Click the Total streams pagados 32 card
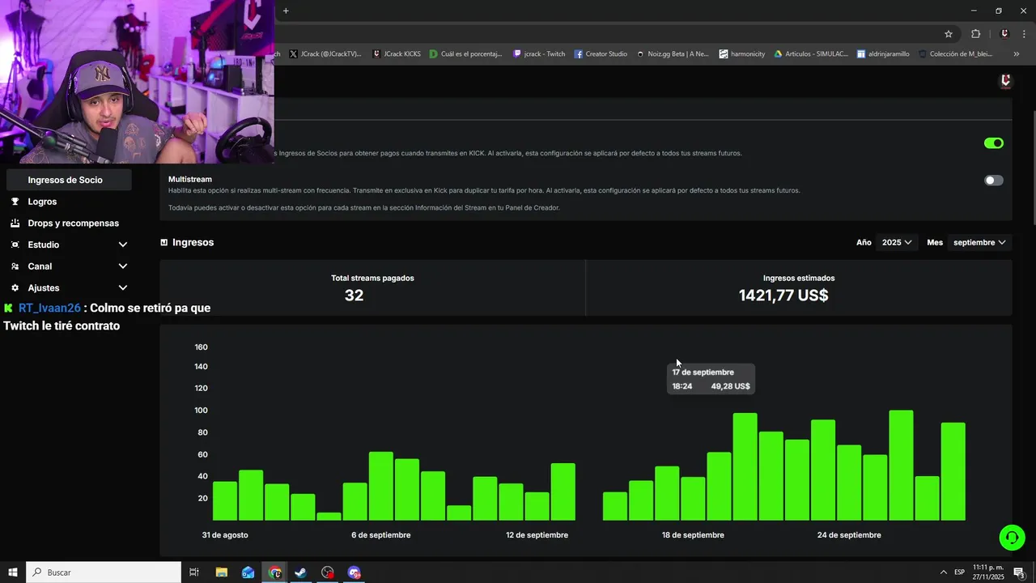This screenshot has height=583, width=1036. pos(372,287)
